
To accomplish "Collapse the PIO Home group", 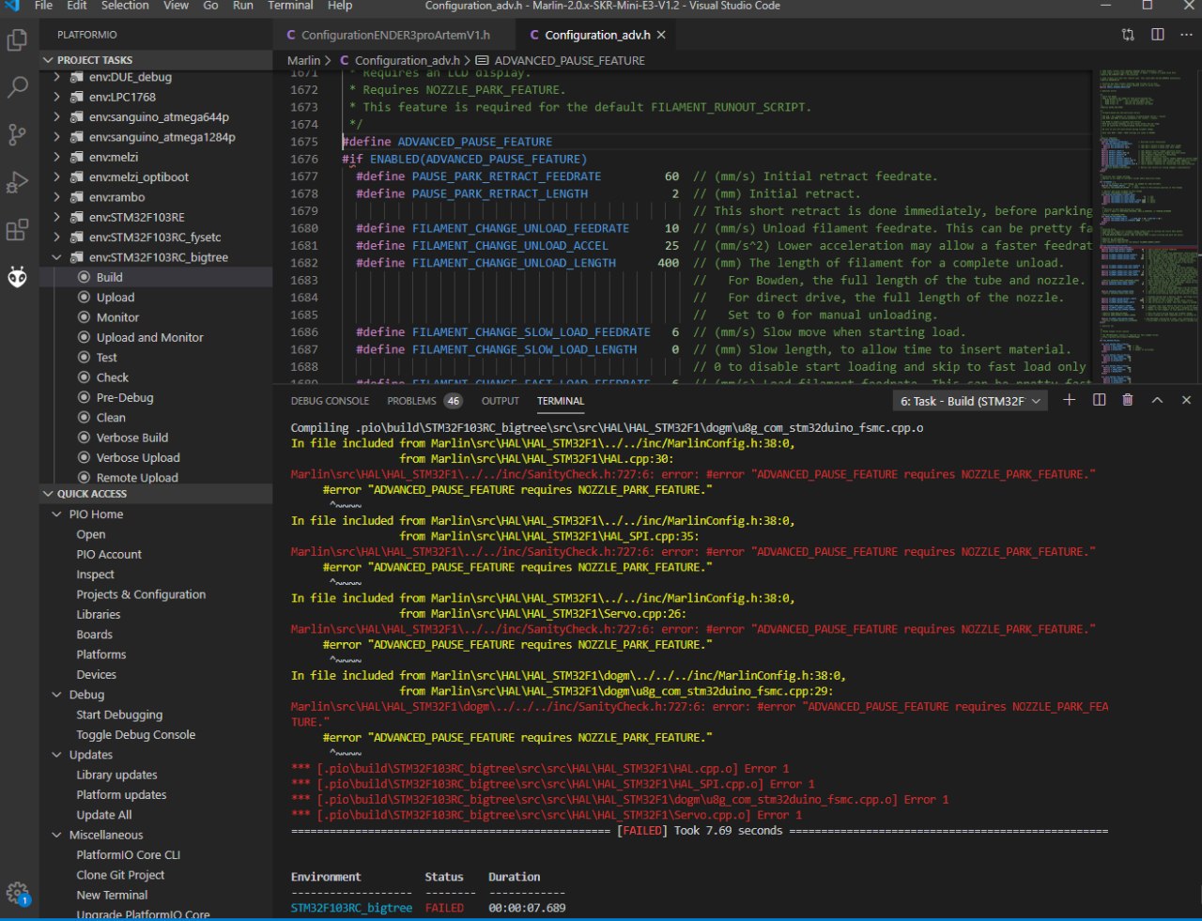I will (57, 514).
